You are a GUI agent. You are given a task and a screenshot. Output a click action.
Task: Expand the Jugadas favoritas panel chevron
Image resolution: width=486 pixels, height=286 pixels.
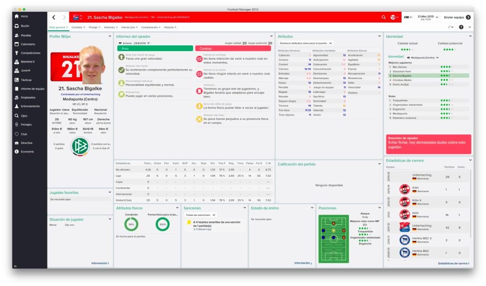pyautogui.click(x=110, y=192)
